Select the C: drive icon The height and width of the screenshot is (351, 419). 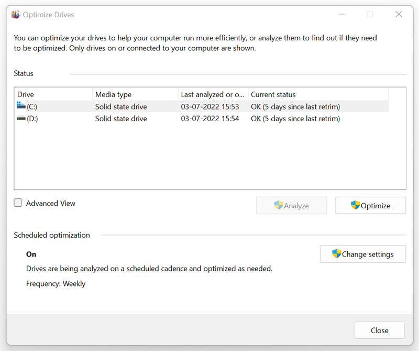click(x=21, y=105)
